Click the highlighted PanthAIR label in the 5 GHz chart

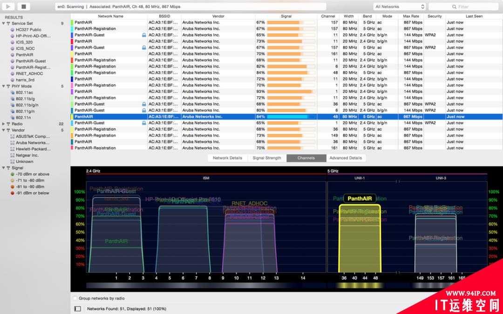click(x=360, y=199)
